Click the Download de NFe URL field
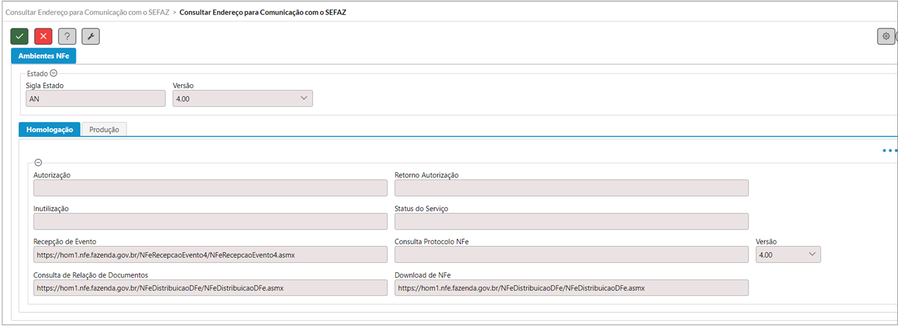898x326 pixels. 572,288
